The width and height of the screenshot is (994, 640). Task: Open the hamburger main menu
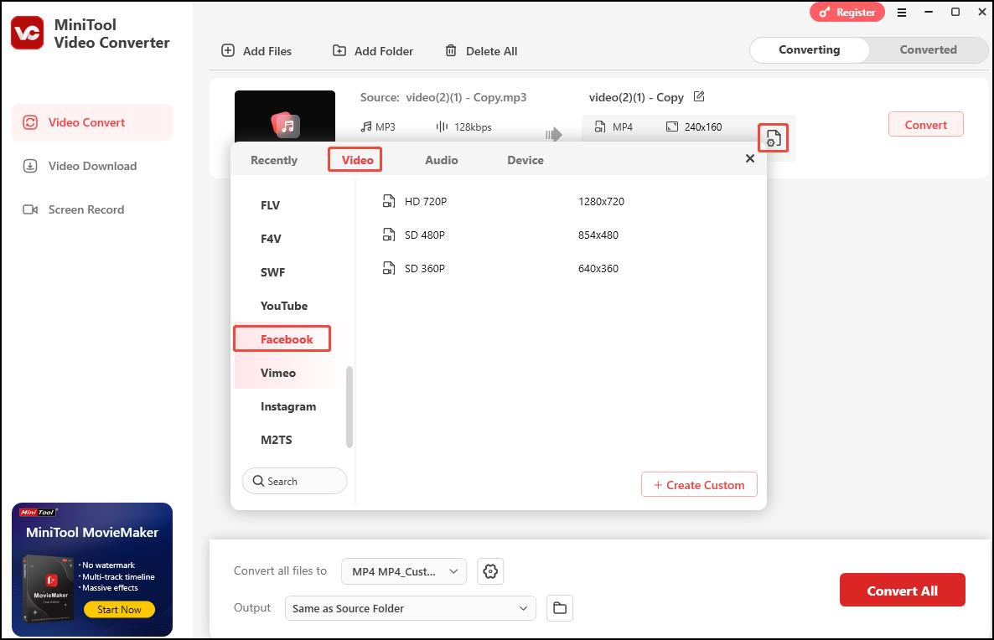pos(902,12)
